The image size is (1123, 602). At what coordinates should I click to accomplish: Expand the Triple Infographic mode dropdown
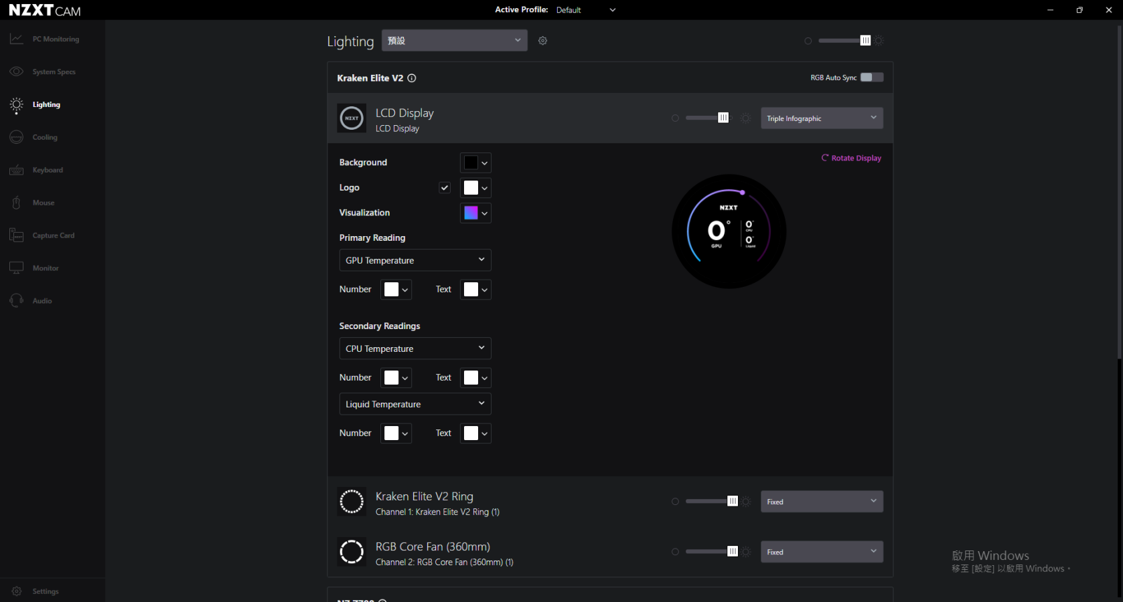(821, 118)
